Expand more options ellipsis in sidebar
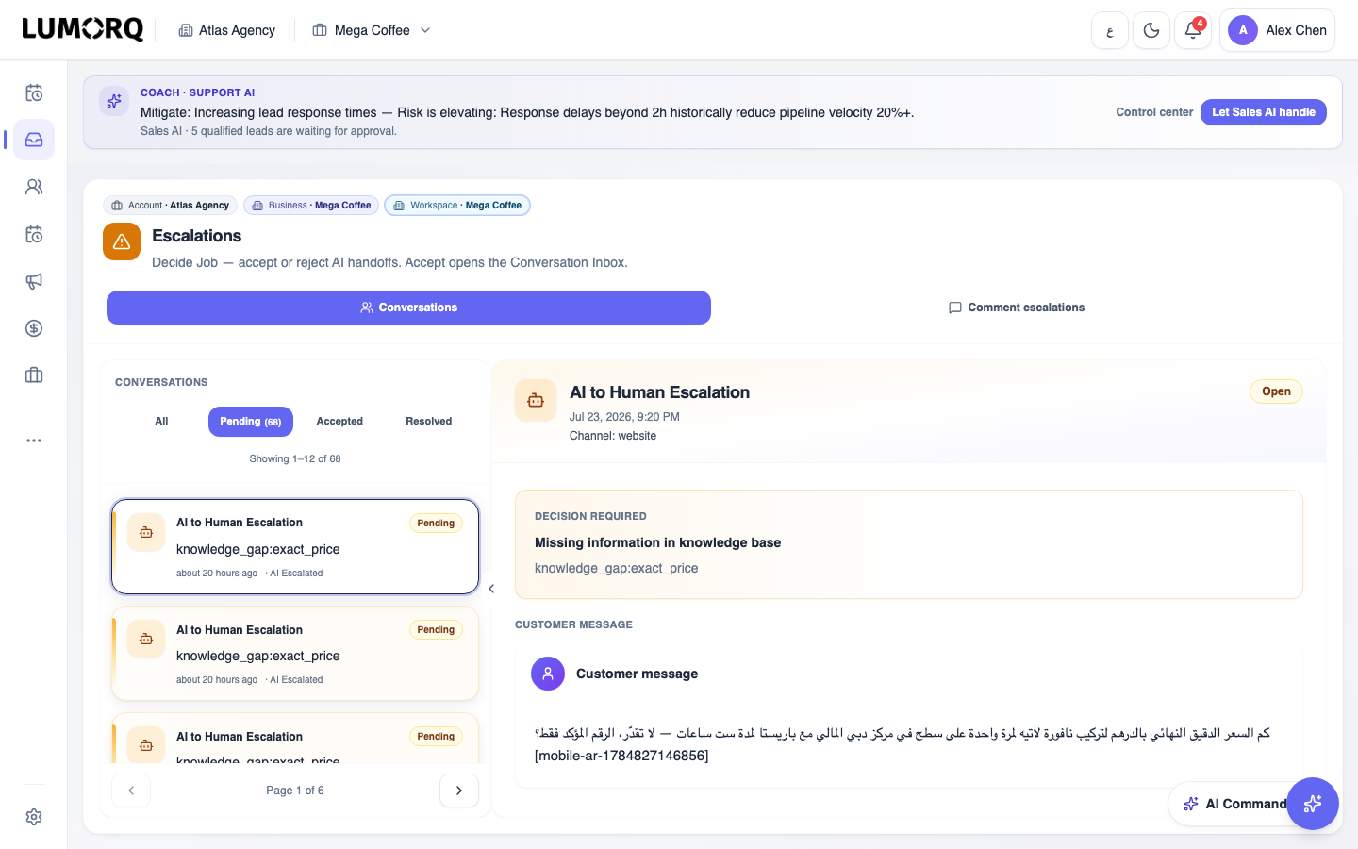This screenshot has height=849, width=1358. click(x=34, y=441)
